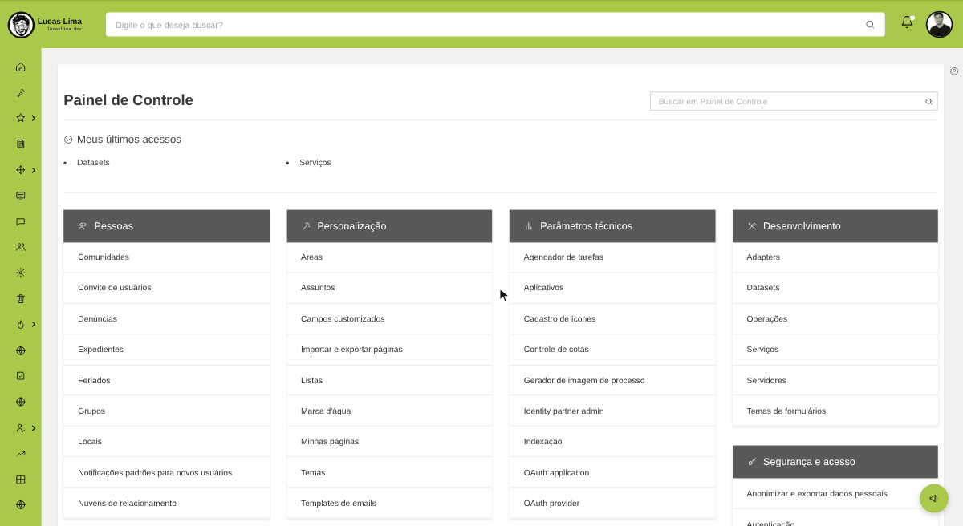Click the floating megaphone button

(934, 498)
